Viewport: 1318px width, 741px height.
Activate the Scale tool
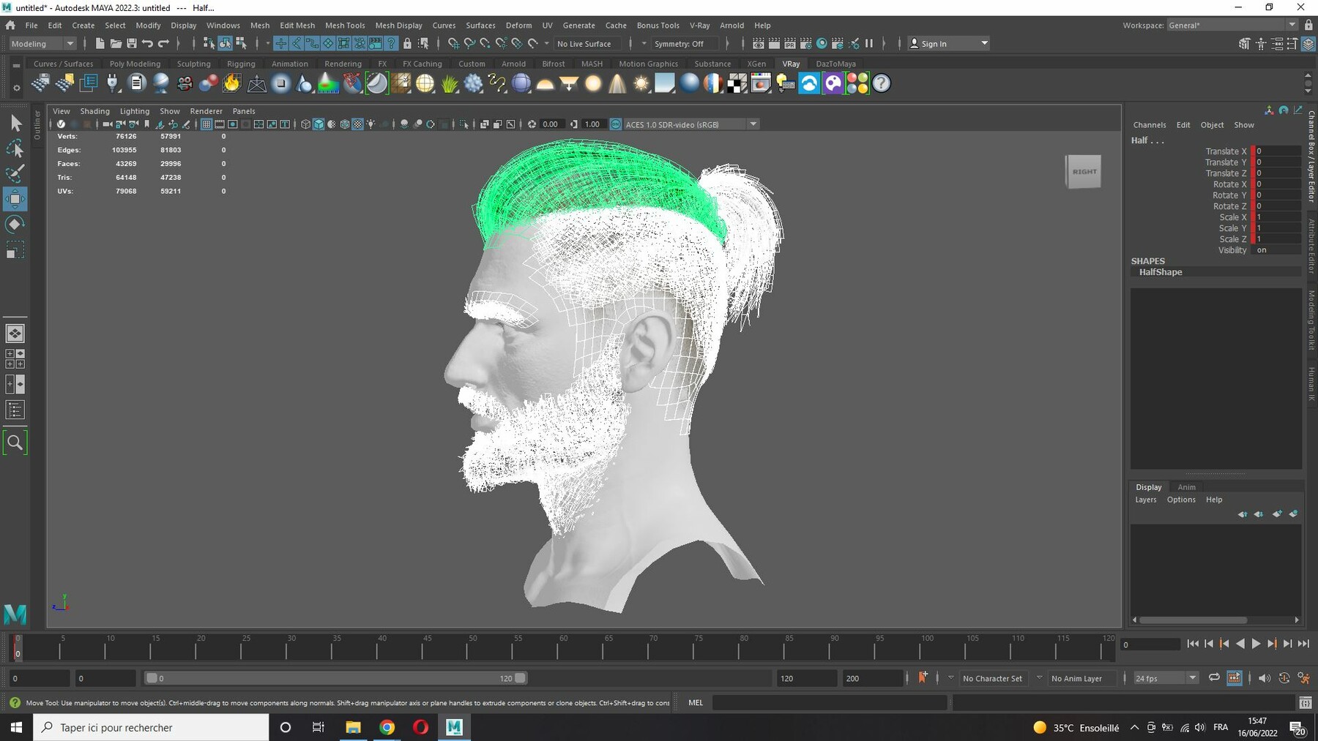15,250
